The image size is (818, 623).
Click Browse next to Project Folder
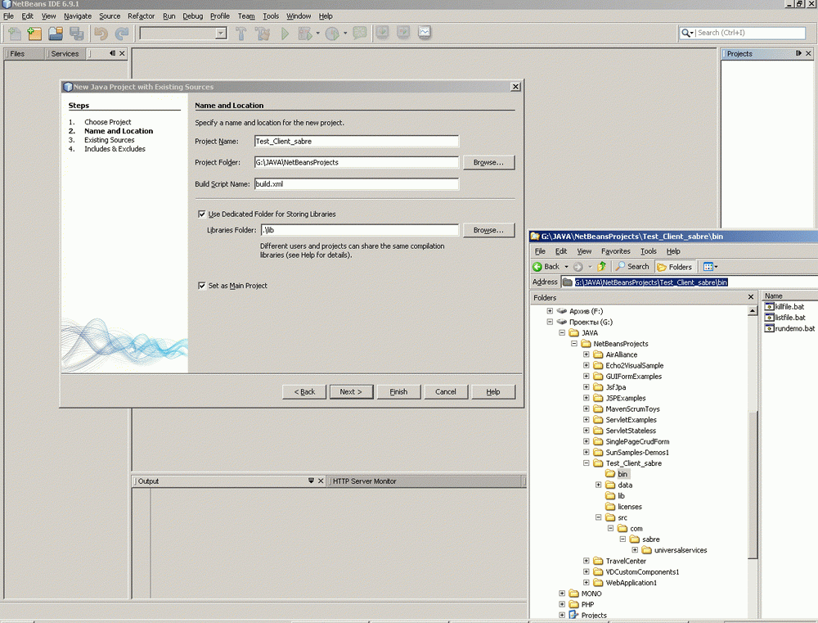(488, 162)
